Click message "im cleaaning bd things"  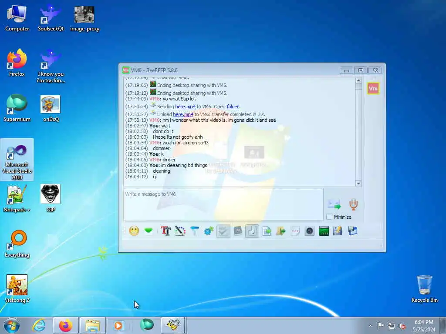pyautogui.click(x=184, y=165)
